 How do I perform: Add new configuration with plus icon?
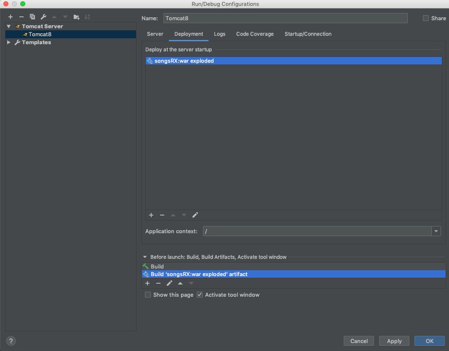point(10,17)
